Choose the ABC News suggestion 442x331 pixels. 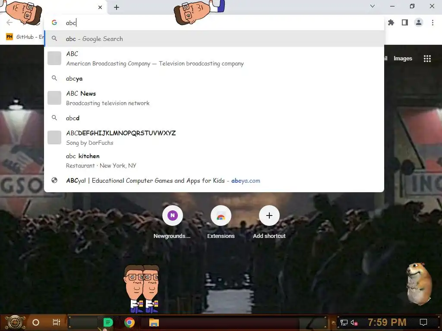click(x=214, y=98)
